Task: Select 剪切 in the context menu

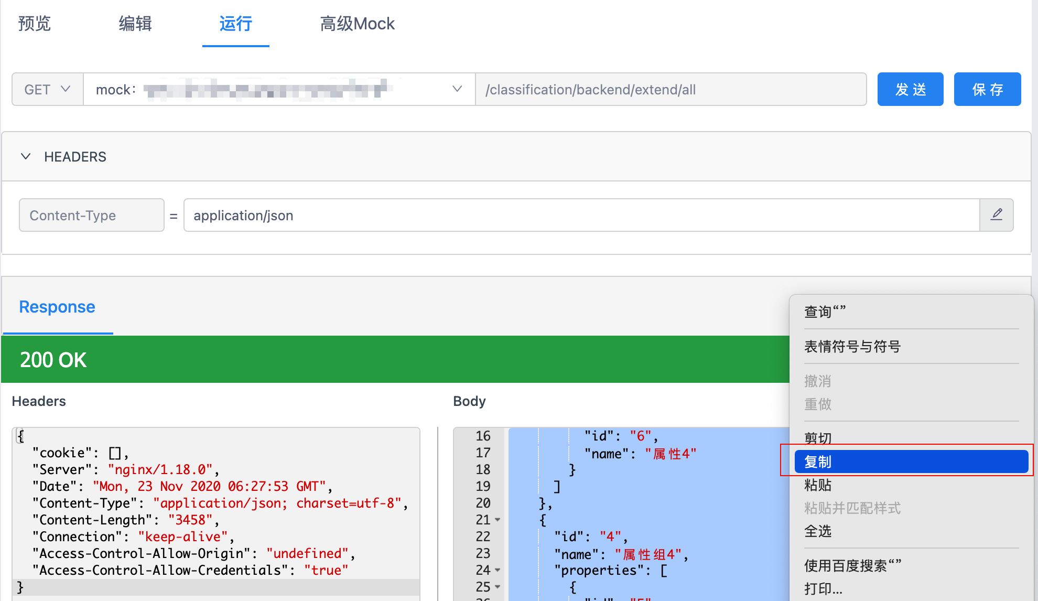Action: click(818, 437)
